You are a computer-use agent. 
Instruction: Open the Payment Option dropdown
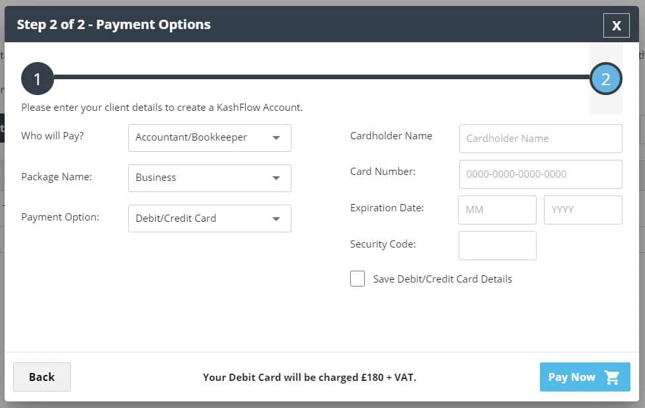209,219
